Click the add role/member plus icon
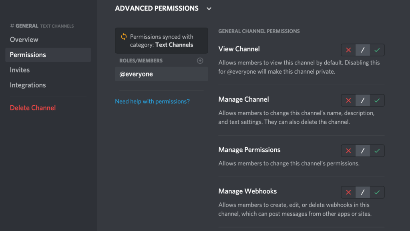410x231 pixels. tap(200, 61)
